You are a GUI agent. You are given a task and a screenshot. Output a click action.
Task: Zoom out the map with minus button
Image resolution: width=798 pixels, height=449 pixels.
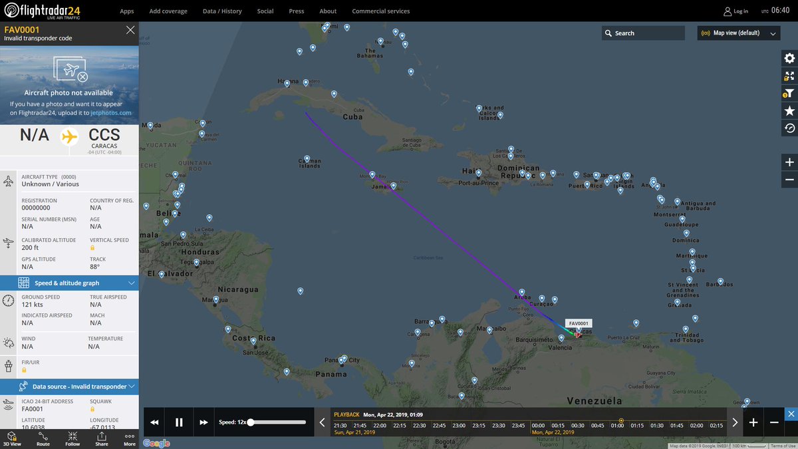pos(789,180)
